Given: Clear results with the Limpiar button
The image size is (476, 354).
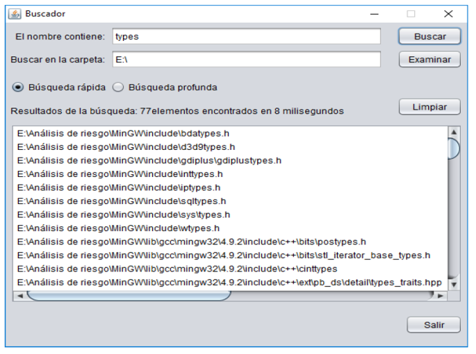Looking at the screenshot, I should pyautogui.click(x=429, y=107).
